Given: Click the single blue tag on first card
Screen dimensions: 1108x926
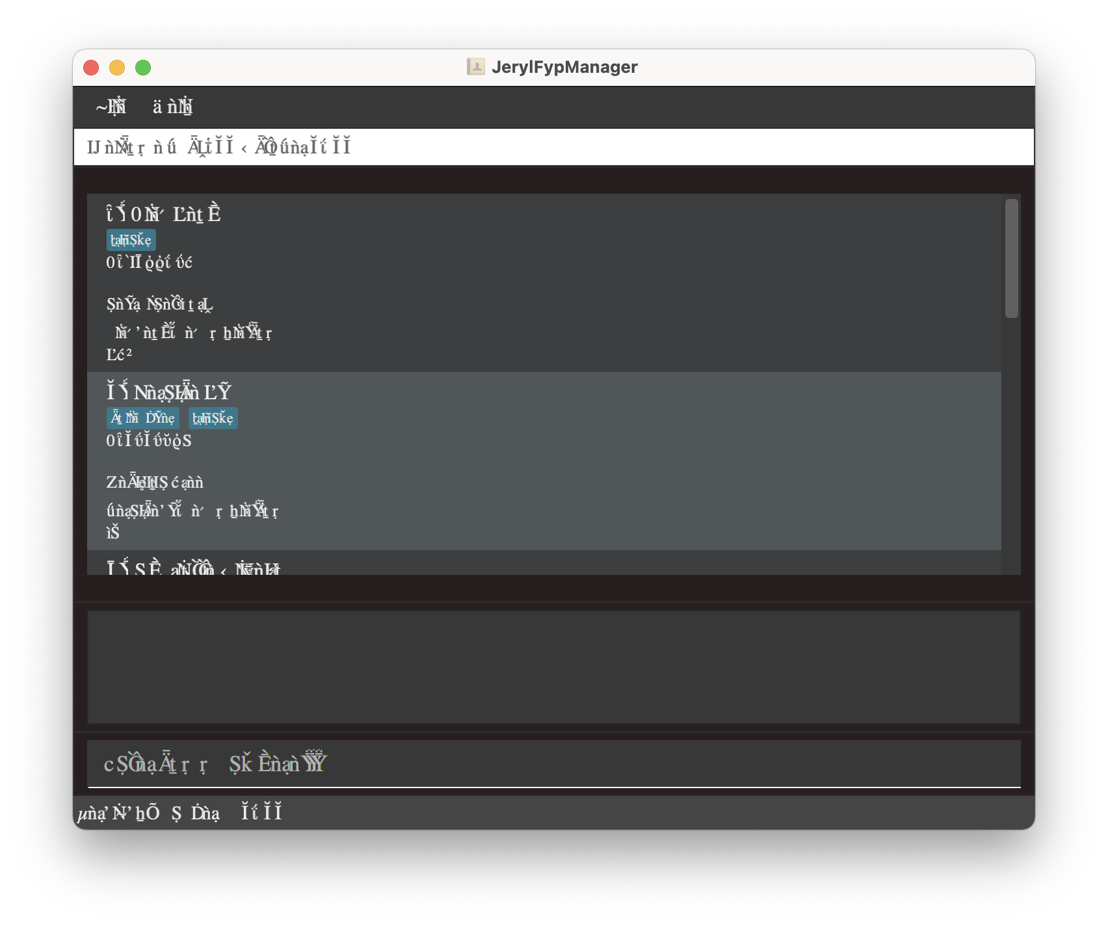Looking at the screenshot, I should pos(131,240).
